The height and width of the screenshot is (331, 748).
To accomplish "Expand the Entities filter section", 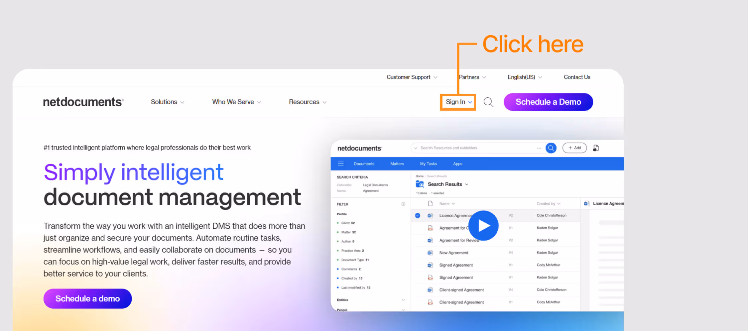I will point(403,300).
